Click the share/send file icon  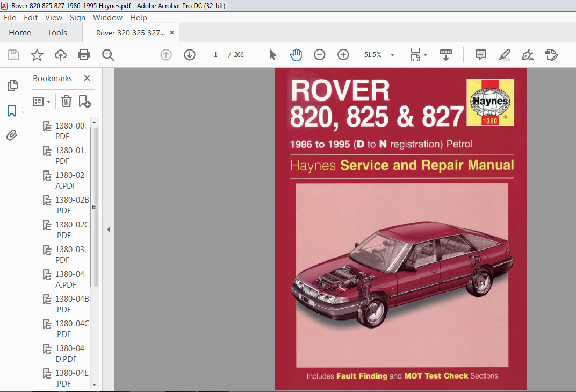[x=551, y=55]
